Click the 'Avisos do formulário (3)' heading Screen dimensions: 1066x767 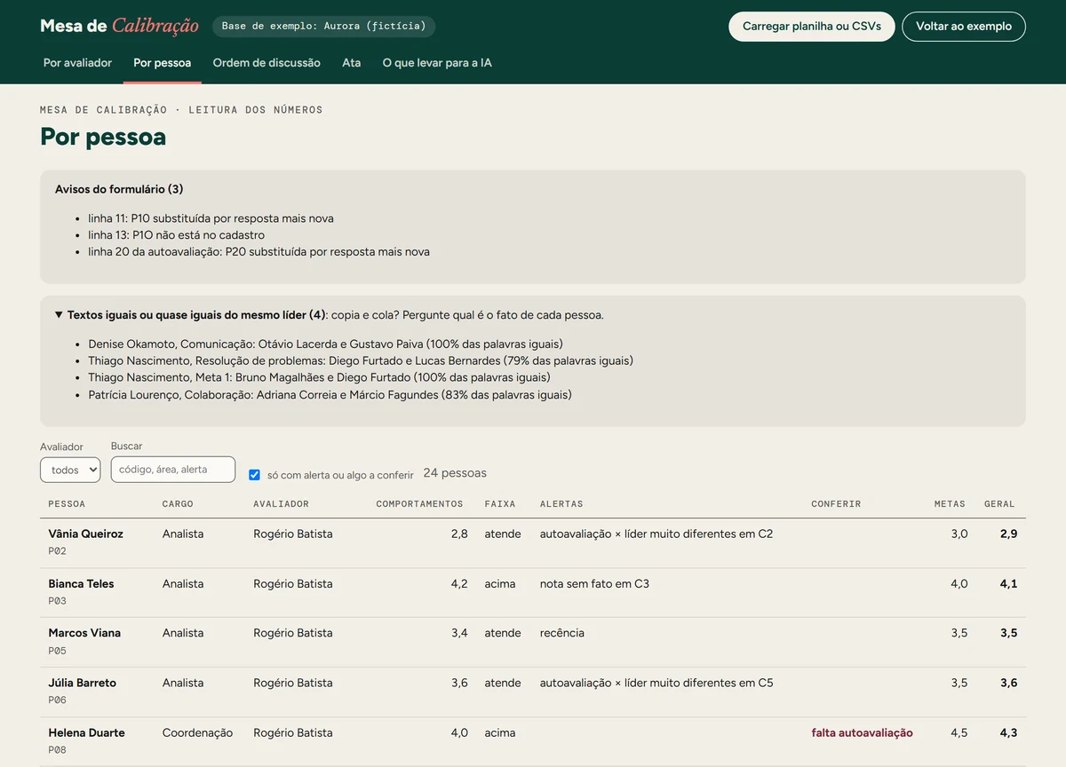coord(119,189)
